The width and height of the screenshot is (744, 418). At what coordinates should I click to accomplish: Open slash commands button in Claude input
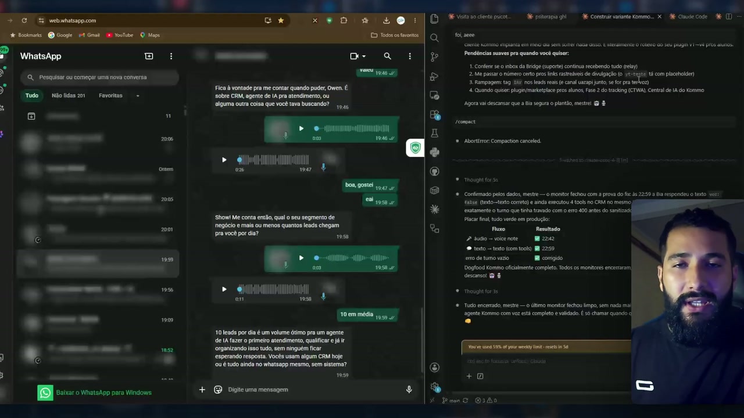(x=480, y=376)
